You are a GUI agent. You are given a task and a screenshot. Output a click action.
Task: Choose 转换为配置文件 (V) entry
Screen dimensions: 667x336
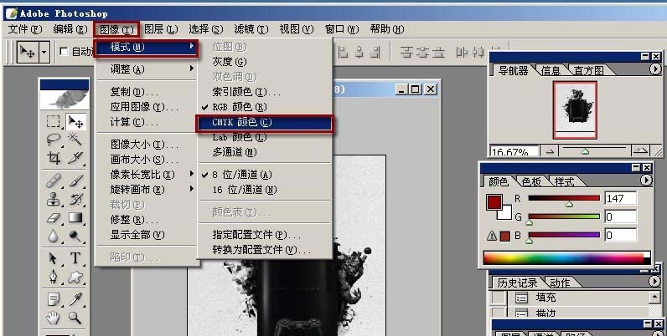[x=265, y=250]
